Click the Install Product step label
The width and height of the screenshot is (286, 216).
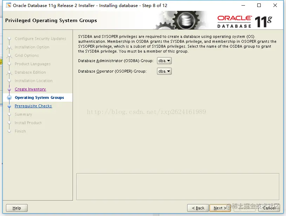pos(28,123)
